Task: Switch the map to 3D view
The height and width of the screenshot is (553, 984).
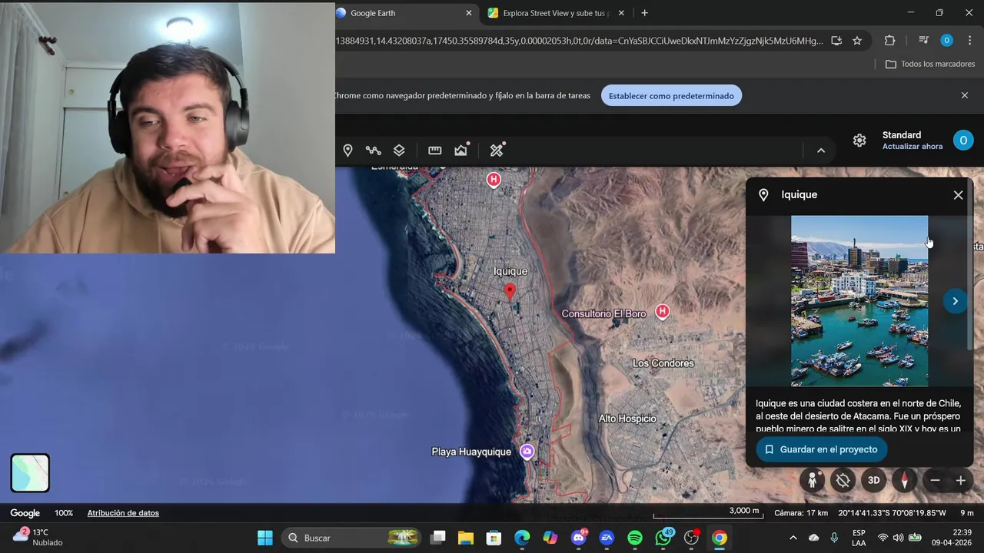Action: coord(873,480)
